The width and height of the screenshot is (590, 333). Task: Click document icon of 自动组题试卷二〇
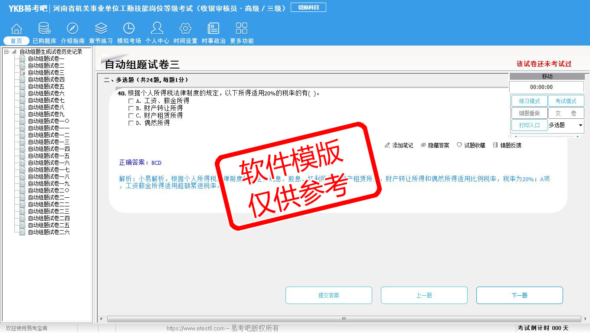[x=23, y=190]
